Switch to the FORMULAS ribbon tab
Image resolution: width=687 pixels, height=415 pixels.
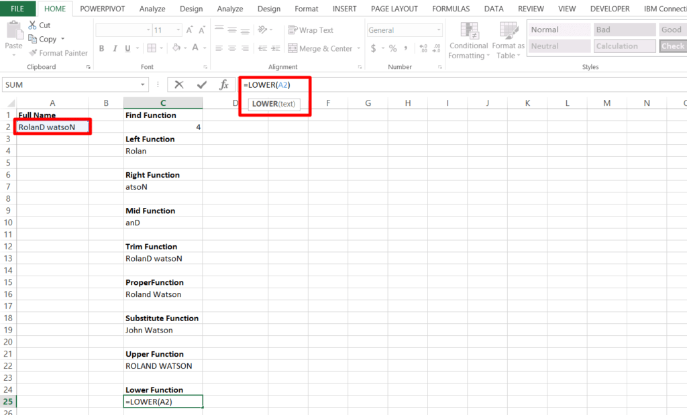pyautogui.click(x=450, y=9)
